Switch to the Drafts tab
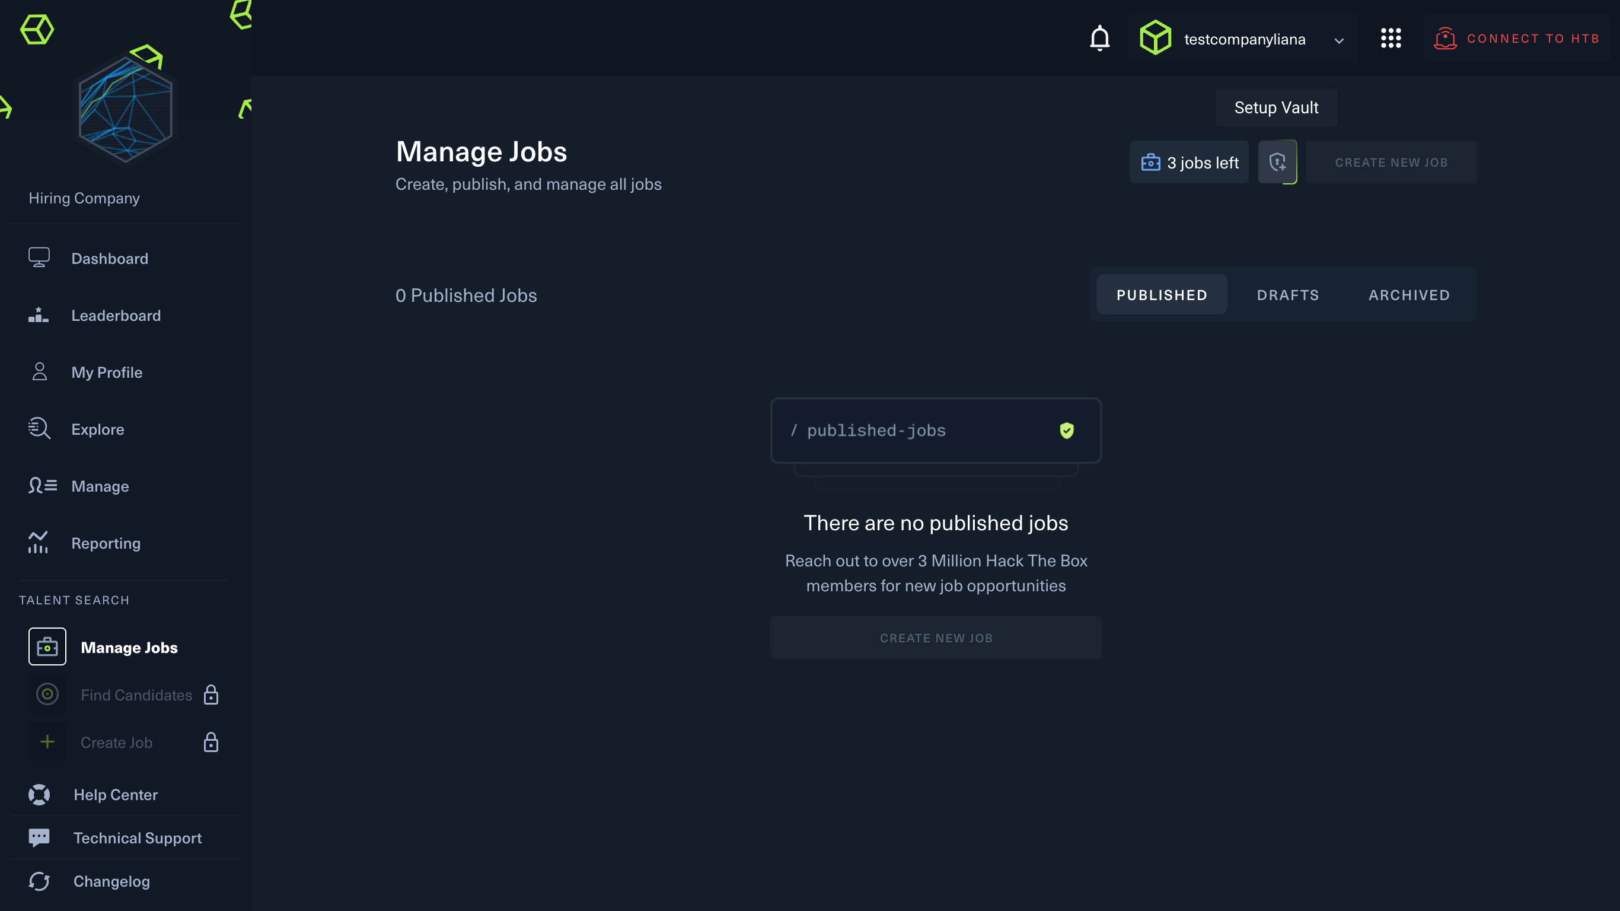The image size is (1620, 911). point(1287,295)
